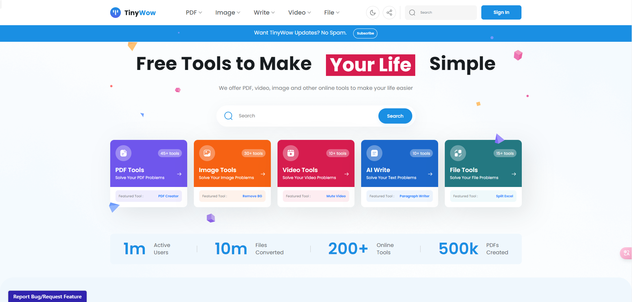The height and width of the screenshot is (302, 632).
Task: Expand the PDF menu
Action: [194, 13]
